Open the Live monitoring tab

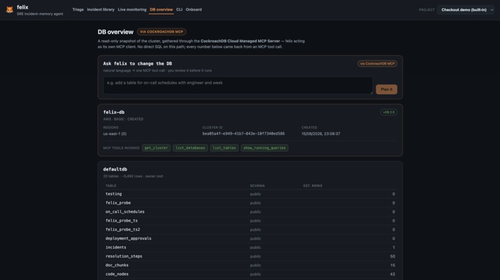click(x=132, y=9)
